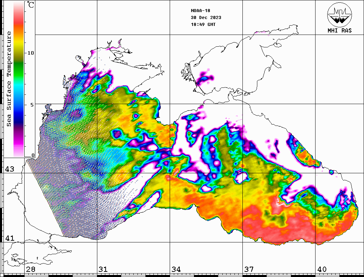Click the 5 tick label on color scale
Image resolution: width=364 pixels, height=277 pixels.
32,104
